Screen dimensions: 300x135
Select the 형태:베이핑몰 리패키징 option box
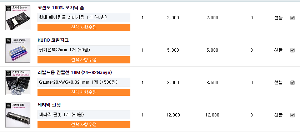(84, 17)
